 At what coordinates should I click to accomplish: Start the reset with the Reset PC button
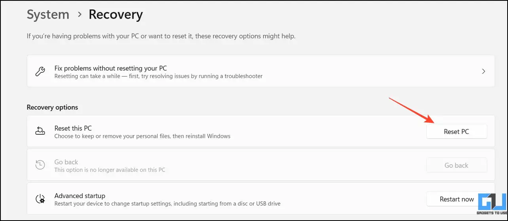tap(457, 131)
